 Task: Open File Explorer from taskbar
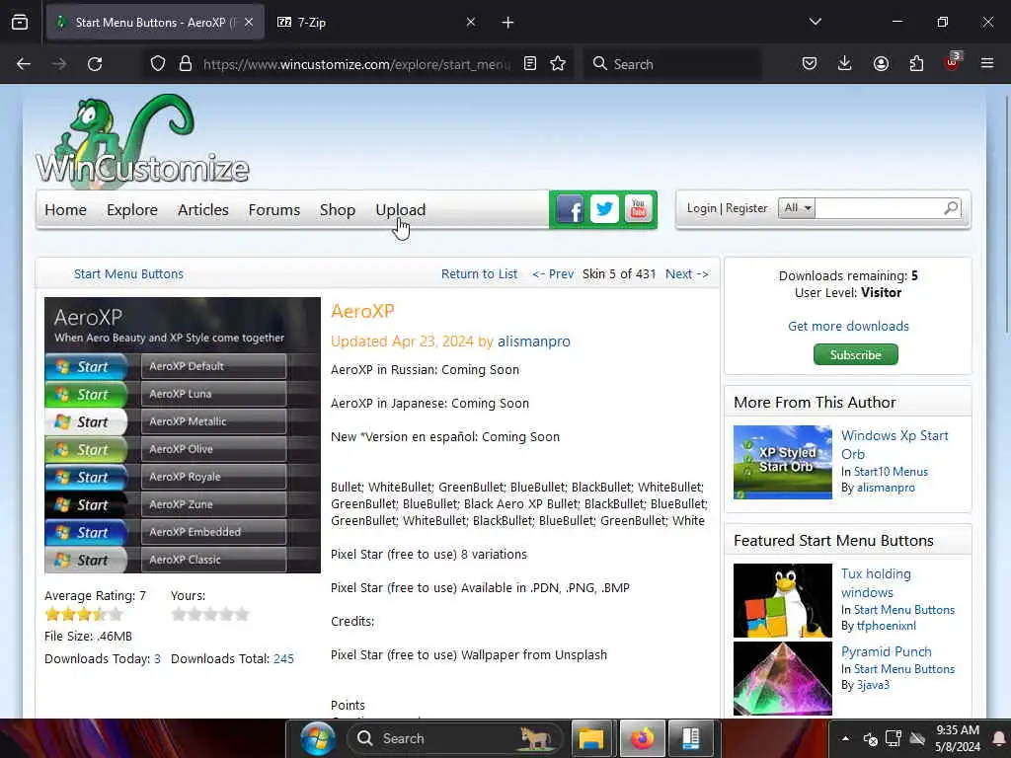click(x=591, y=738)
